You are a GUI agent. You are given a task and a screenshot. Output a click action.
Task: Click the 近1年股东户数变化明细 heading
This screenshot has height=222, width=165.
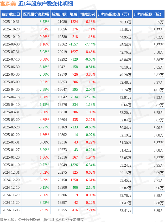[46, 4]
